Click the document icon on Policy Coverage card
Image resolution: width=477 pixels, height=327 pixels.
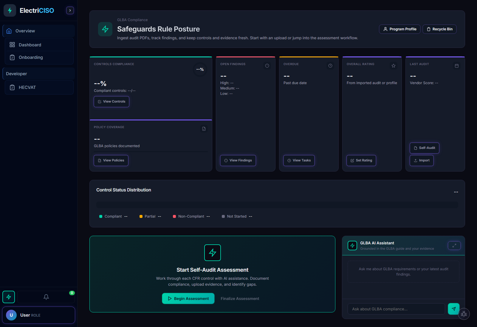click(204, 129)
